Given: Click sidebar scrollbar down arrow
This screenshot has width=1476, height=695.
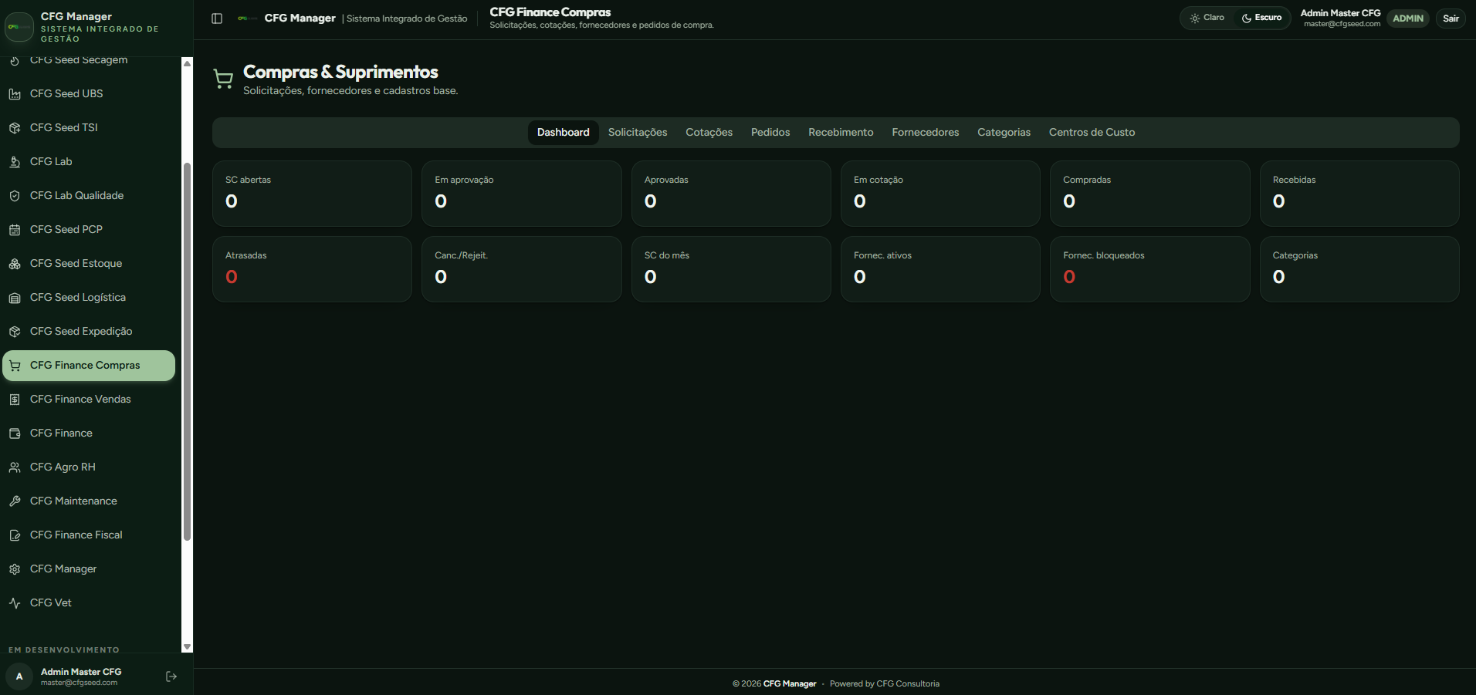Looking at the screenshot, I should (x=187, y=647).
